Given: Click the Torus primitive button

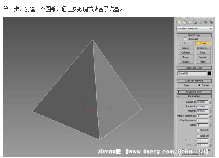Looking at the screenshot, I should tap(186, 57).
